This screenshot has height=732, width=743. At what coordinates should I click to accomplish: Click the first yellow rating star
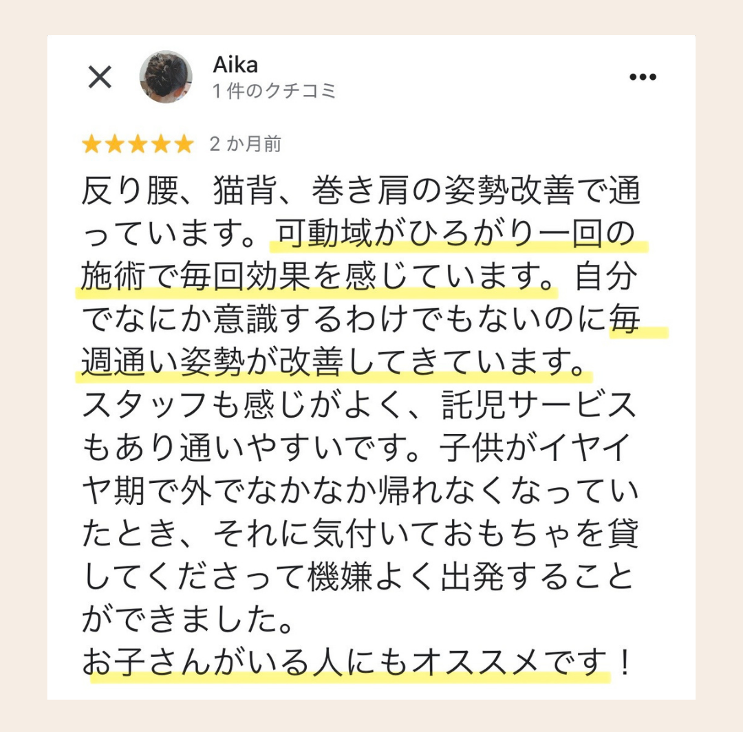point(91,144)
